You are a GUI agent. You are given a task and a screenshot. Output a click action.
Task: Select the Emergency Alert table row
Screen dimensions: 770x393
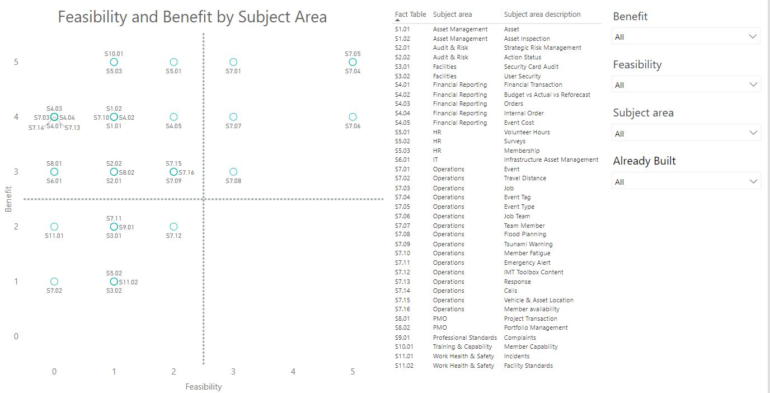click(x=497, y=263)
